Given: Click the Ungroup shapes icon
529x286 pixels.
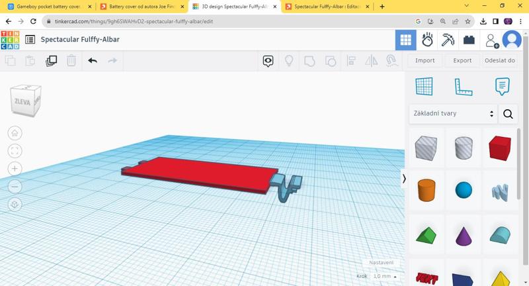Looking at the screenshot, I should click(x=330, y=61).
